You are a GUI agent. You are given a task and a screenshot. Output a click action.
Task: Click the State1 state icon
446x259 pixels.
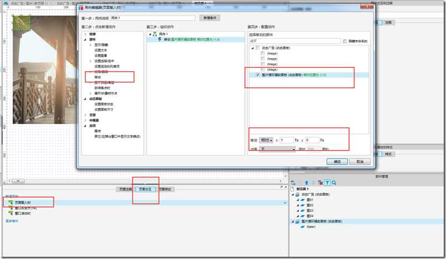[x=303, y=227]
